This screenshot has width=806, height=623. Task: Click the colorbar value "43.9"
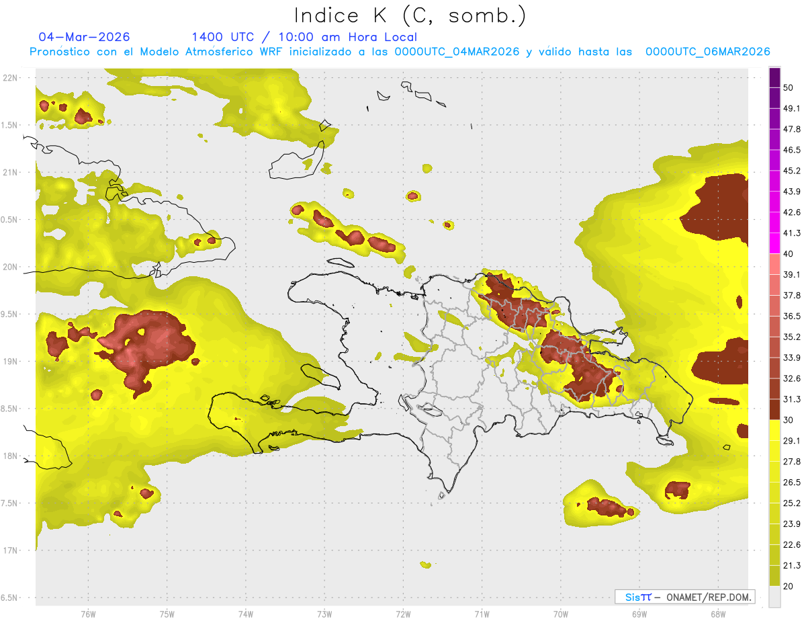click(792, 192)
